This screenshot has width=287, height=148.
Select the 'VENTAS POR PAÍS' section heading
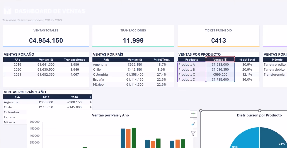108,54
